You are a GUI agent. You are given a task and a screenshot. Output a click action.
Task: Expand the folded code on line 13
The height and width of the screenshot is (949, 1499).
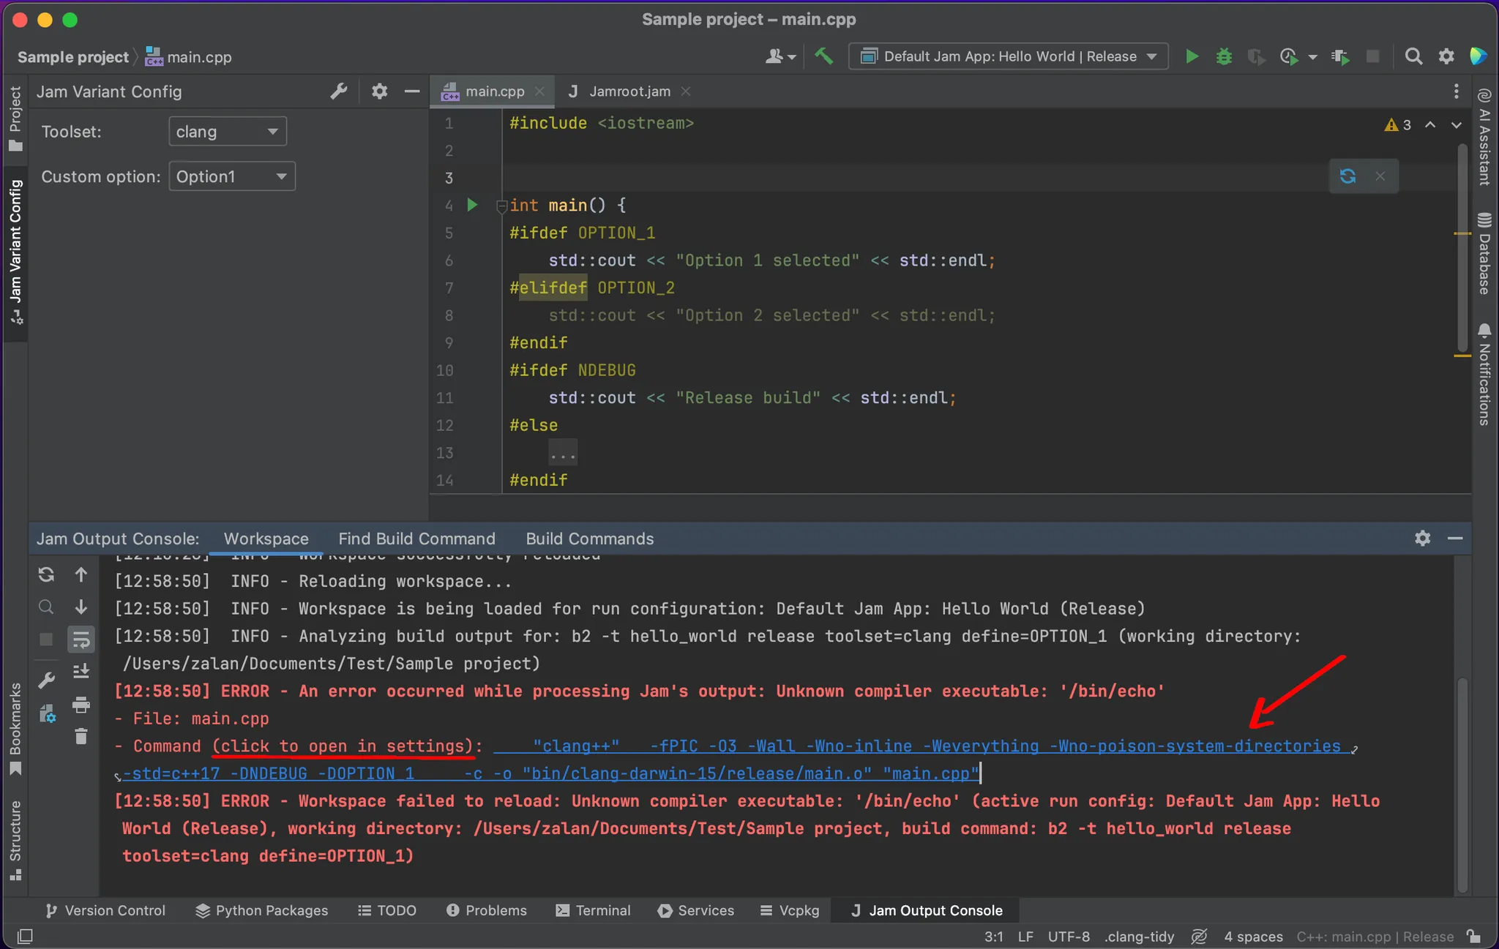click(563, 454)
